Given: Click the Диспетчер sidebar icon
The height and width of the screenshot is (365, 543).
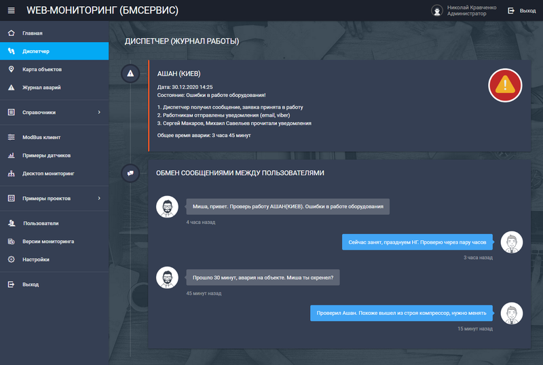Looking at the screenshot, I should (x=11, y=51).
